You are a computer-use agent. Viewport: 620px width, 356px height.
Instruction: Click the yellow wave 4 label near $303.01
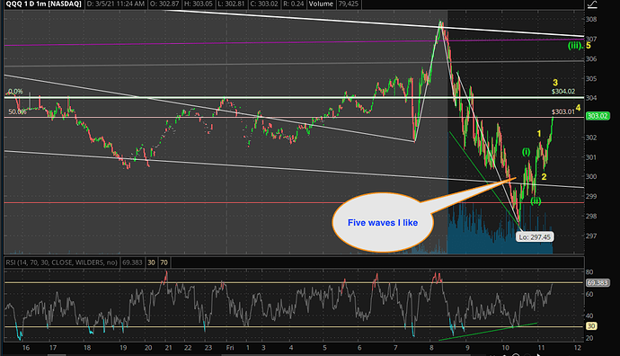pyautogui.click(x=578, y=108)
